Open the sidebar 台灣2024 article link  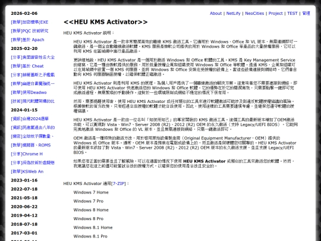point(30,118)
